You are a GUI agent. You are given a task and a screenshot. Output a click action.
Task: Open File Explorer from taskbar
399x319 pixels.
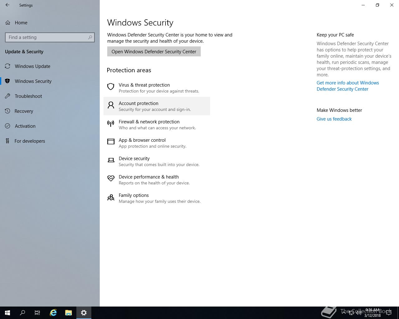point(69,313)
